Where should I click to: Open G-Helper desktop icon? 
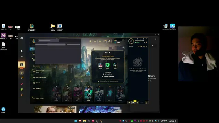click(3, 110)
